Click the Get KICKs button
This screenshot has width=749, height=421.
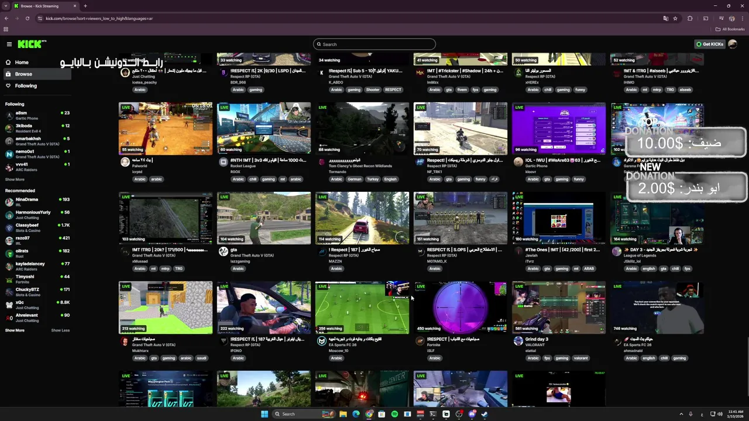[x=709, y=44]
